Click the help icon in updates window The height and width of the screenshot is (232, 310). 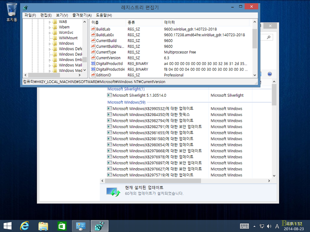[x=269, y=74]
